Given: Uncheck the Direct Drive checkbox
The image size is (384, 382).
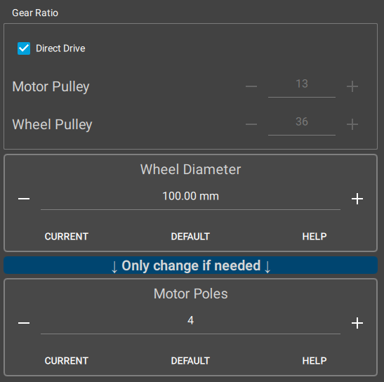Looking at the screenshot, I should (24, 48).
